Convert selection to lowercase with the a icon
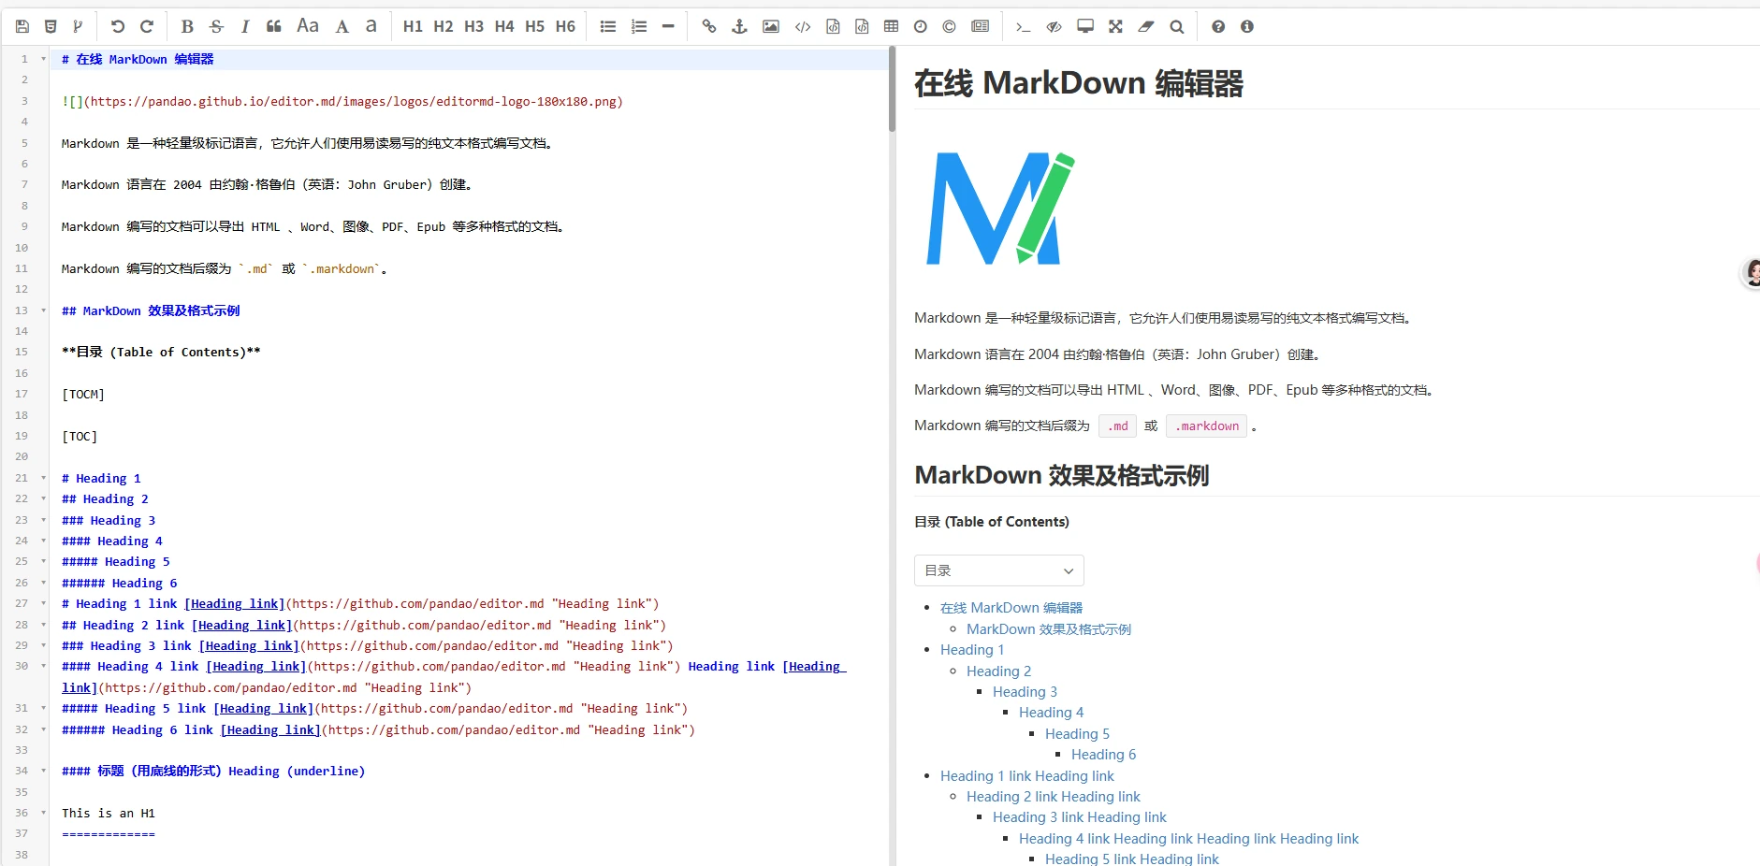This screenshot has width=1760, height=866. pos(371,26)
